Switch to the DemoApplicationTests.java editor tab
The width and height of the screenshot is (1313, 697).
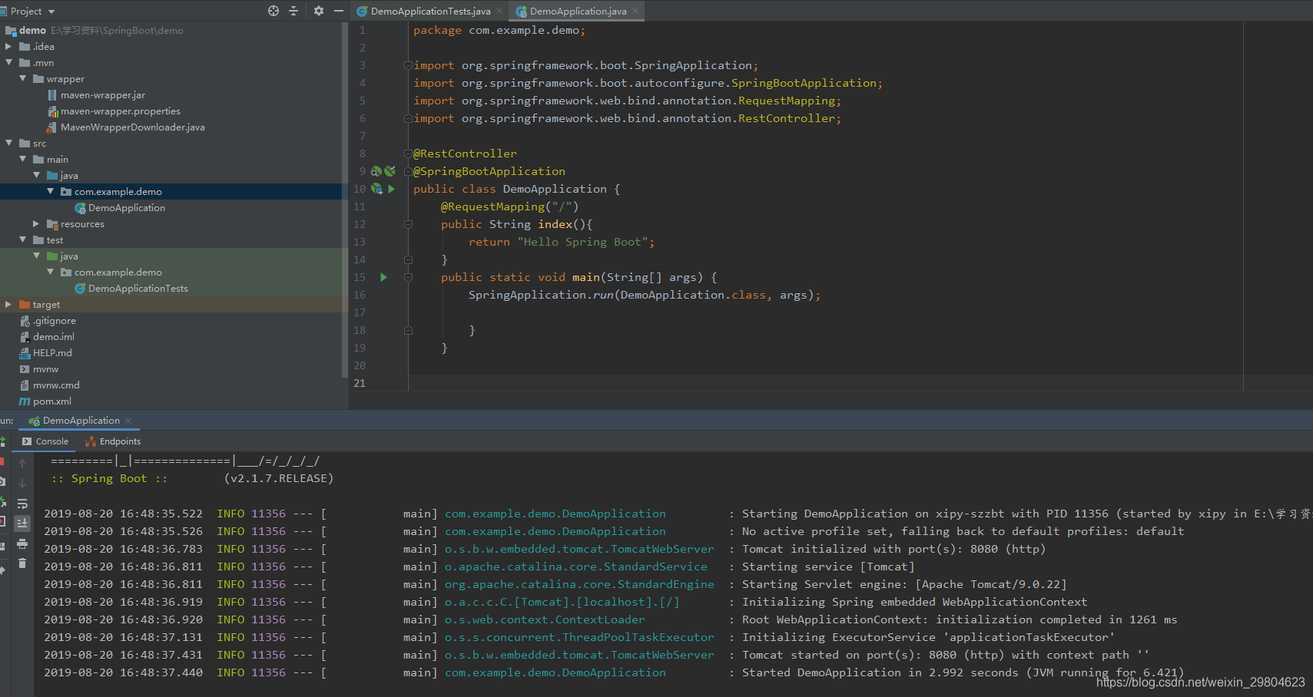429,11
